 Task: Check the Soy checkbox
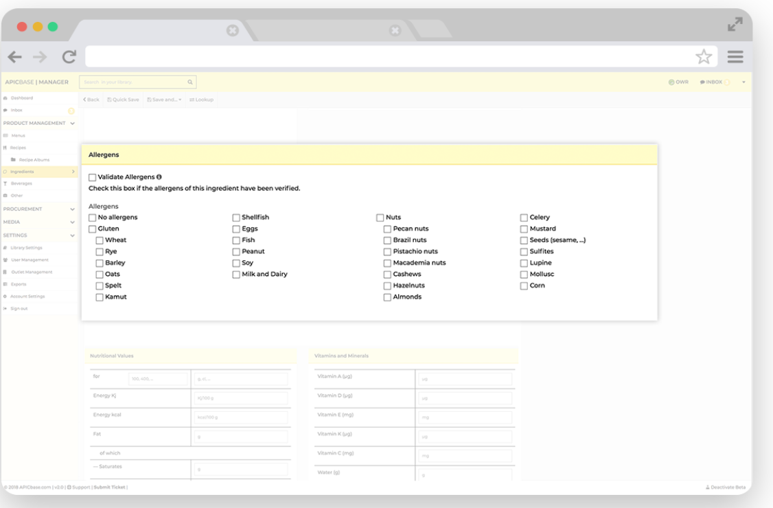pyautogui.click(x=236, y=263)
